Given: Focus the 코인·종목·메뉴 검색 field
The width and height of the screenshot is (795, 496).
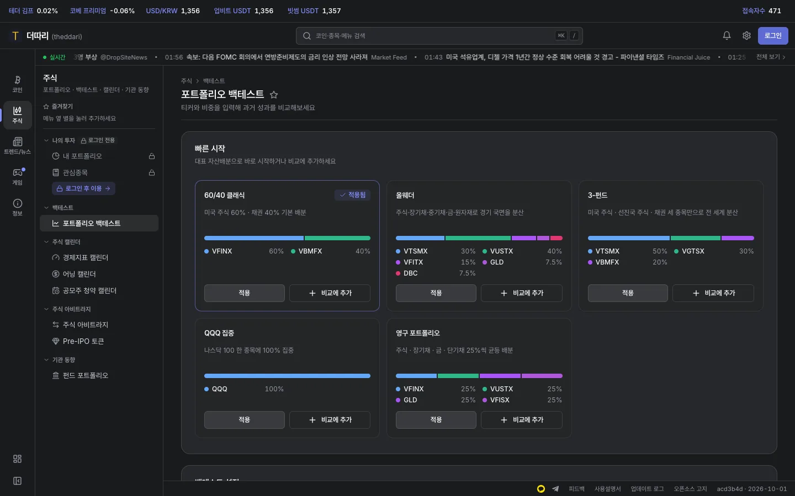Looking at the screenshot, I should pos(439,36).
